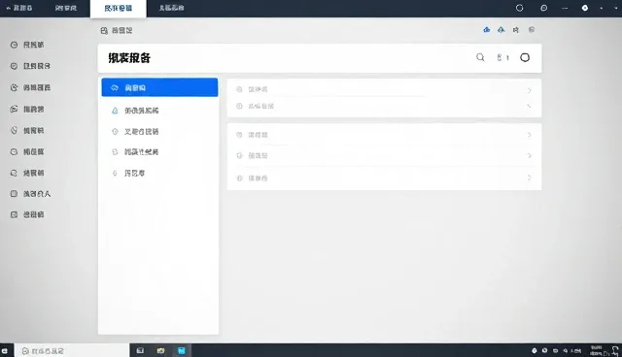Click the taskbar search input field
Image resolution: width=622 pixels, height=357 pixels.
(x=72, y=350)
